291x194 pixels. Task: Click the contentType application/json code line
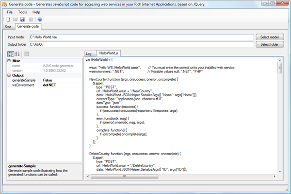click(x=130, y=99)
